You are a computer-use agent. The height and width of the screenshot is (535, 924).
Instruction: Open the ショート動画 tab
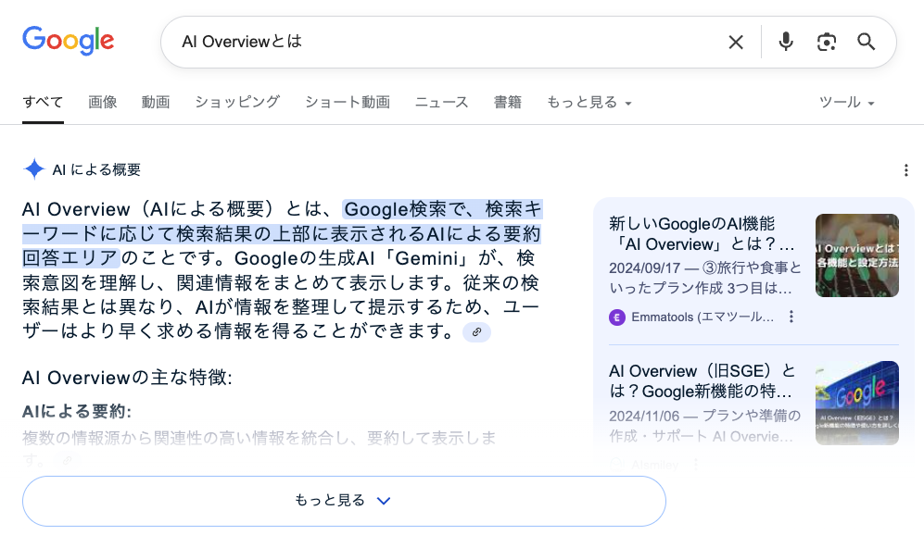[348, 103]
